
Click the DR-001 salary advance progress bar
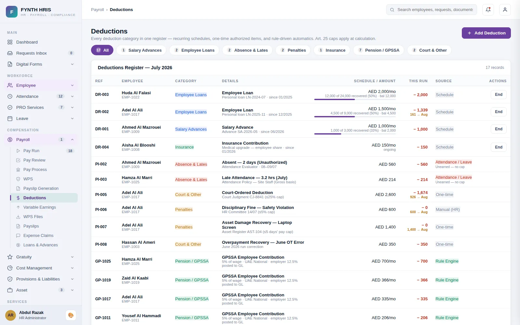(x=355, y=134)
